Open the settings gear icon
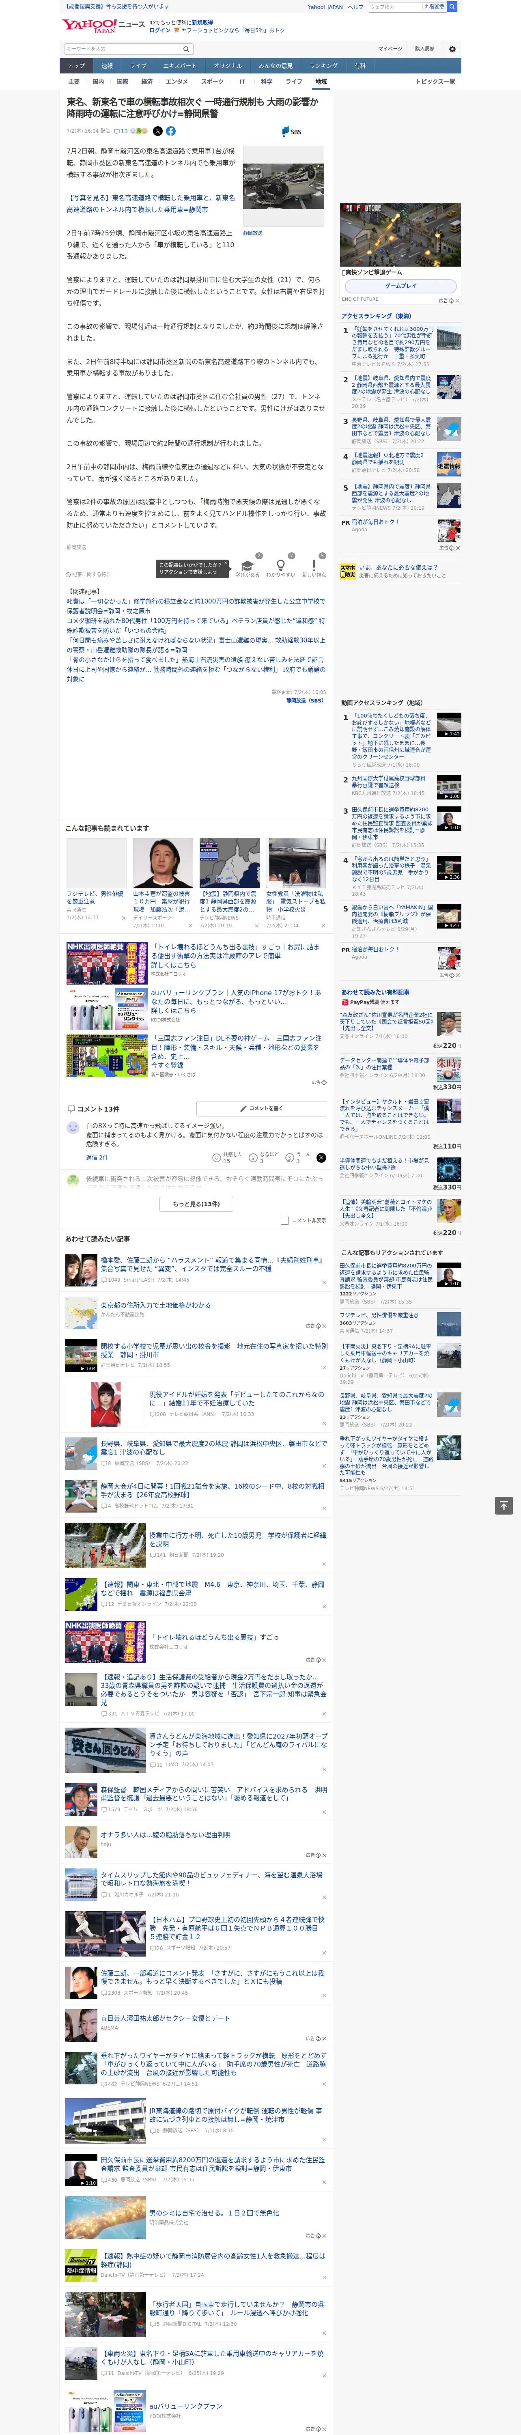The width and height of the screenshot is (521, 2435). [452, 49]
